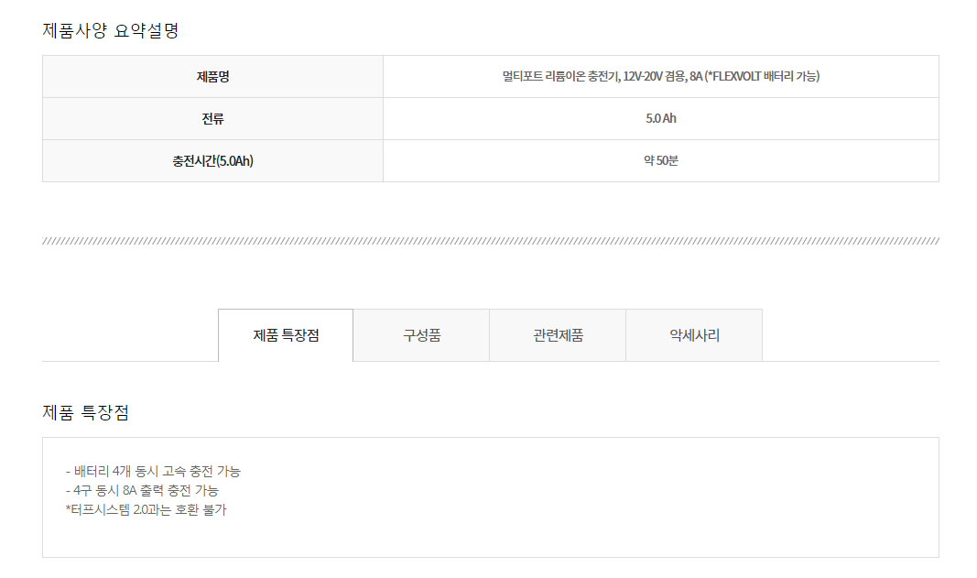Click the 충전시간(5.0Ah) row label
The image size is (977, 578).
coord(212,161)
